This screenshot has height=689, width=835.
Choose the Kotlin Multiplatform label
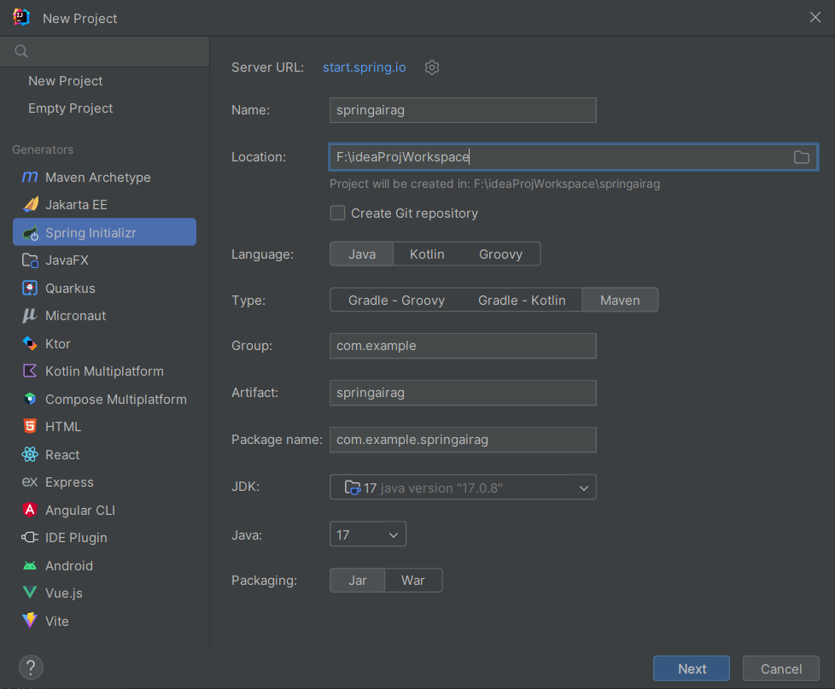pos(104,371)
